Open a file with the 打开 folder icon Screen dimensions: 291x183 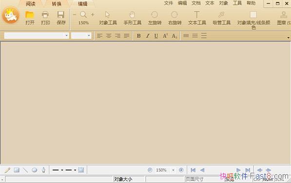pyautogui.click(x=30, y=15)
